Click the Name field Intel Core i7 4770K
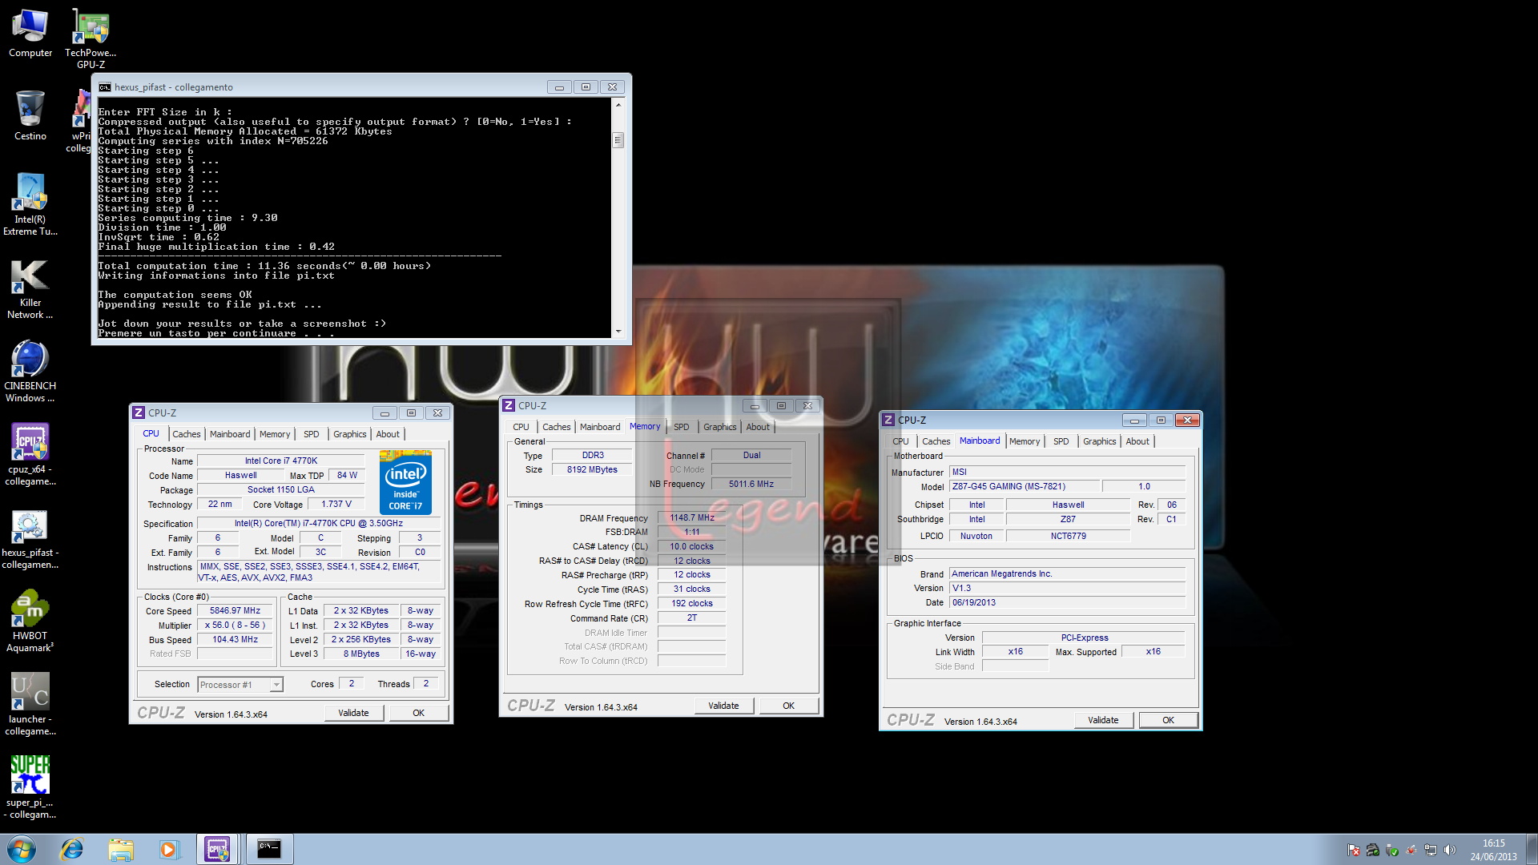 coord(281,461)
